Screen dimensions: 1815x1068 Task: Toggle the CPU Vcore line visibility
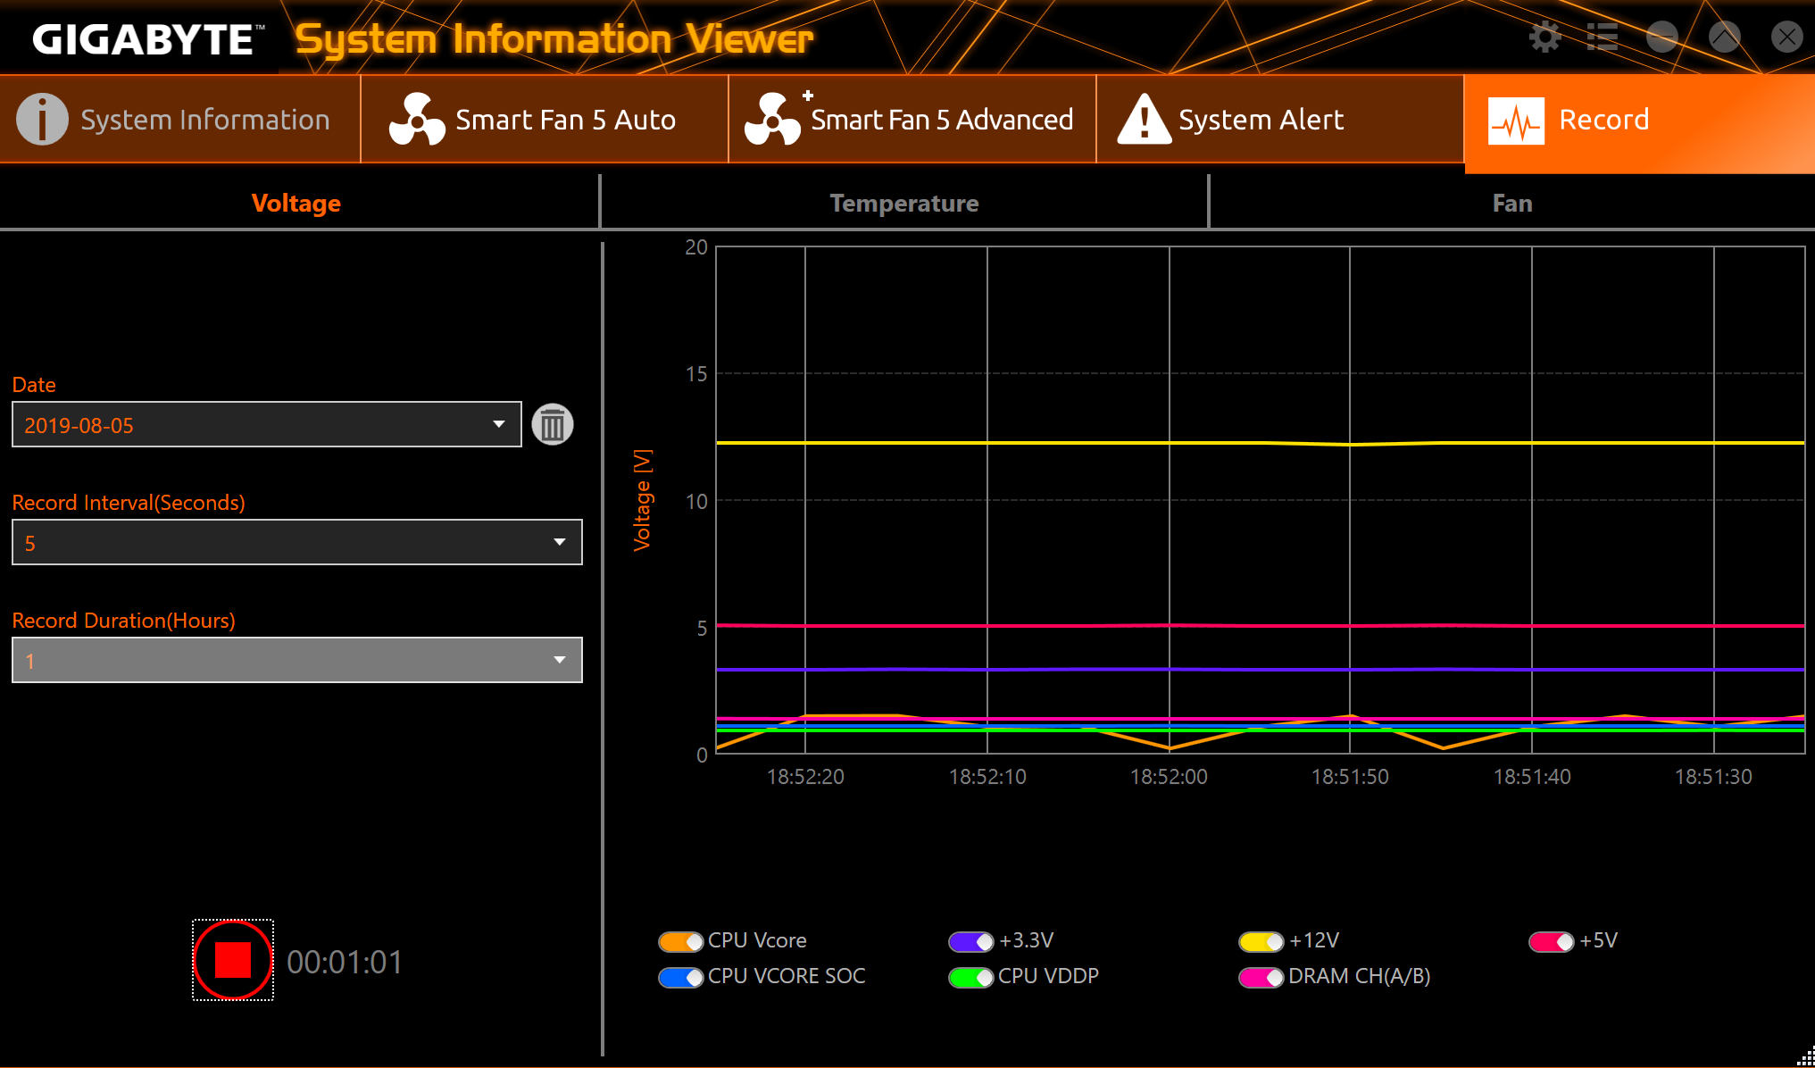tap(681, 941)
